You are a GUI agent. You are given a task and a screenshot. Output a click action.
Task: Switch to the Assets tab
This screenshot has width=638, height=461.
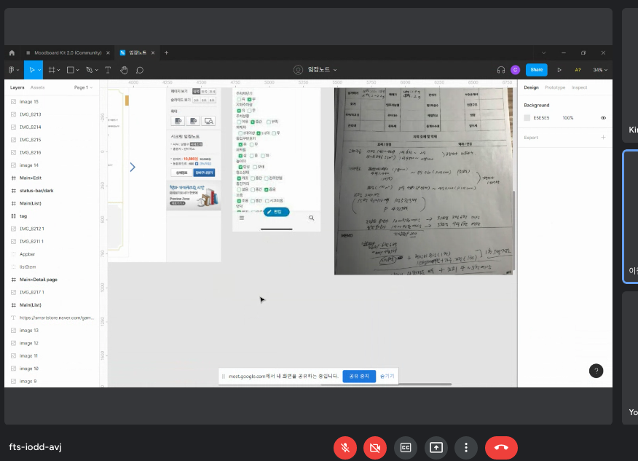[x=37, y=87]
